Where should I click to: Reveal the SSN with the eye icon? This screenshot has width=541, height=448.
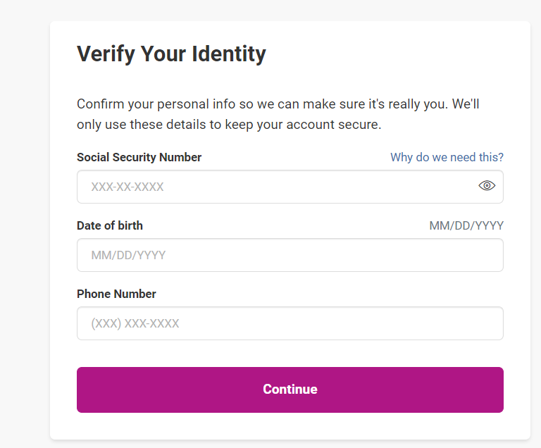tap(487, 186)
